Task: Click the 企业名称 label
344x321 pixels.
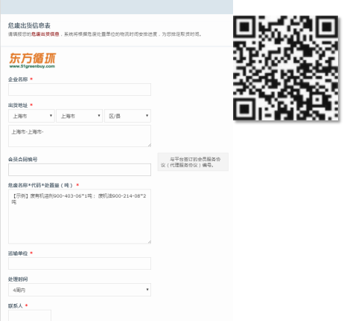Action: (x=18, y=80)
